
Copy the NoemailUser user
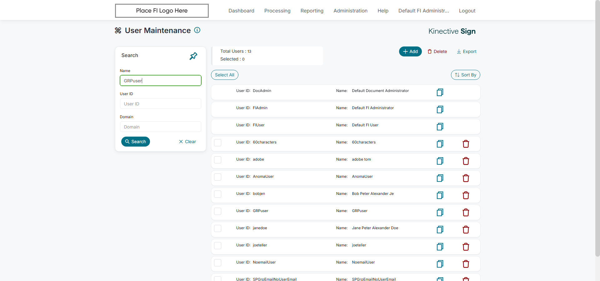pos(440,264)
